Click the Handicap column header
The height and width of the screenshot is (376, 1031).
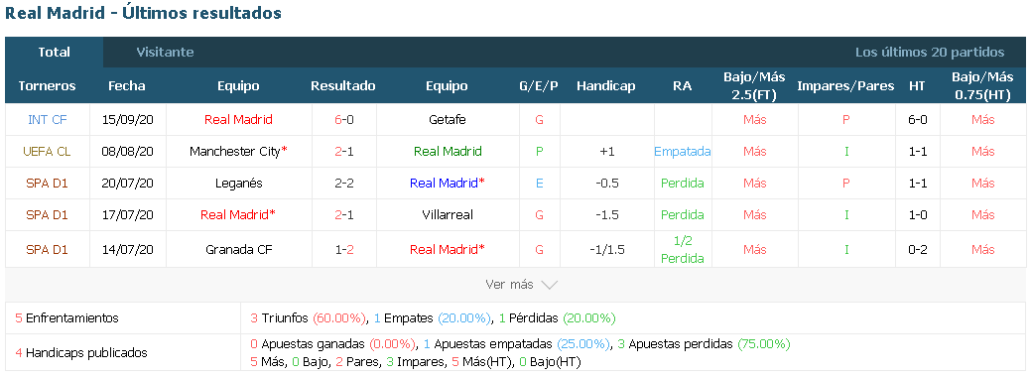(x=606, y=85)
